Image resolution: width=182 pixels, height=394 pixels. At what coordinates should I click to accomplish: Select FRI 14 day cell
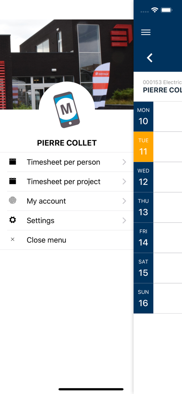click(x=143, y=238)
